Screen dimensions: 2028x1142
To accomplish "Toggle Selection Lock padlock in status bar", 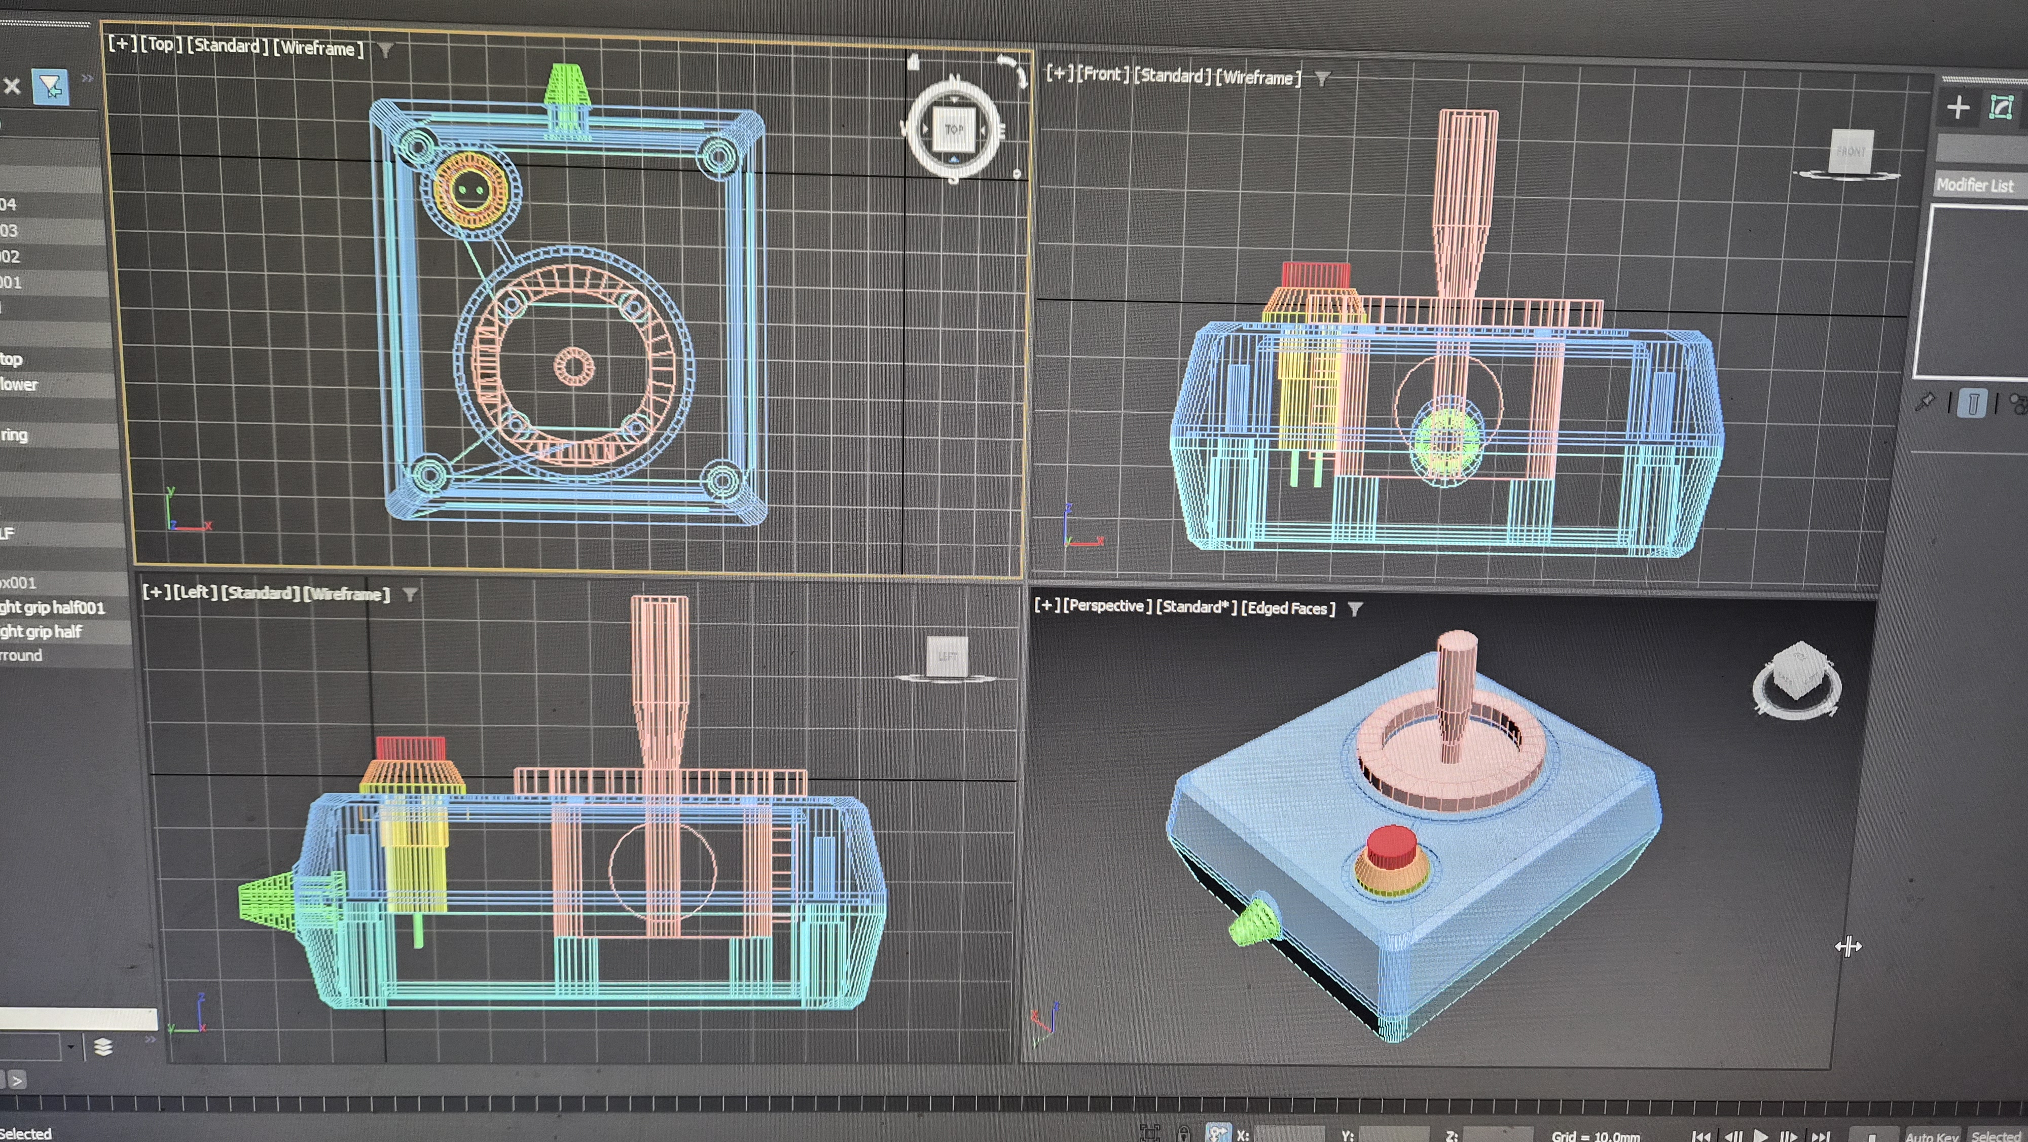I will [1183, 1133].
